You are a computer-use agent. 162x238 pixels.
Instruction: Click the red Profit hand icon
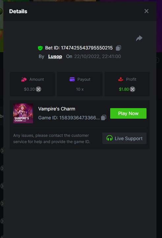(121, 79)
